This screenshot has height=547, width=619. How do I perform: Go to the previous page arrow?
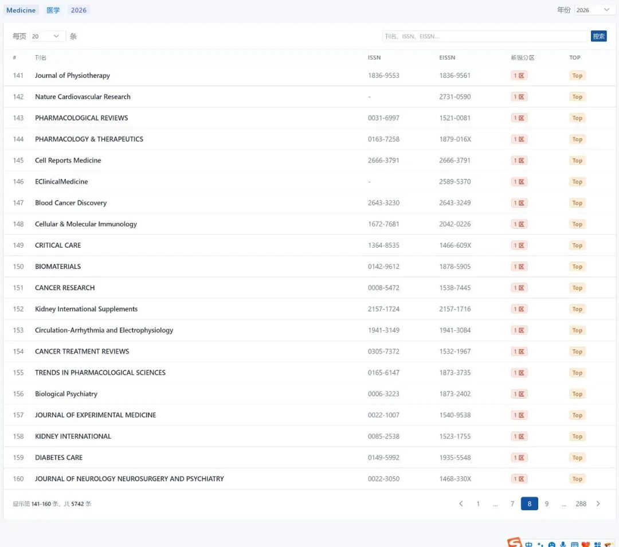461,504
